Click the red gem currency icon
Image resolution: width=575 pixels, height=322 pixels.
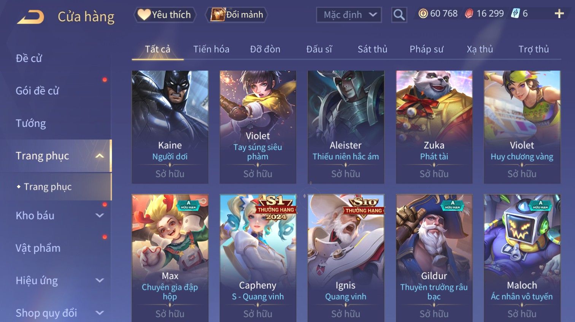(469, 14)
